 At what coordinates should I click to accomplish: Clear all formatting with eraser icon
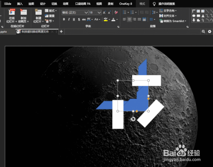click(x=116, y=13)
